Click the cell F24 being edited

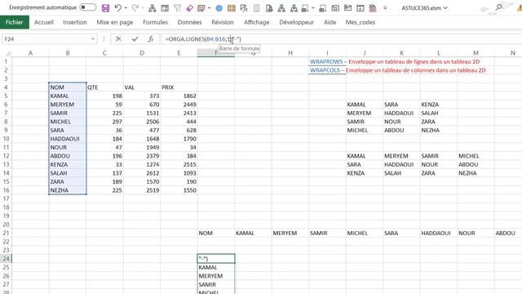(x=216, y=259)
